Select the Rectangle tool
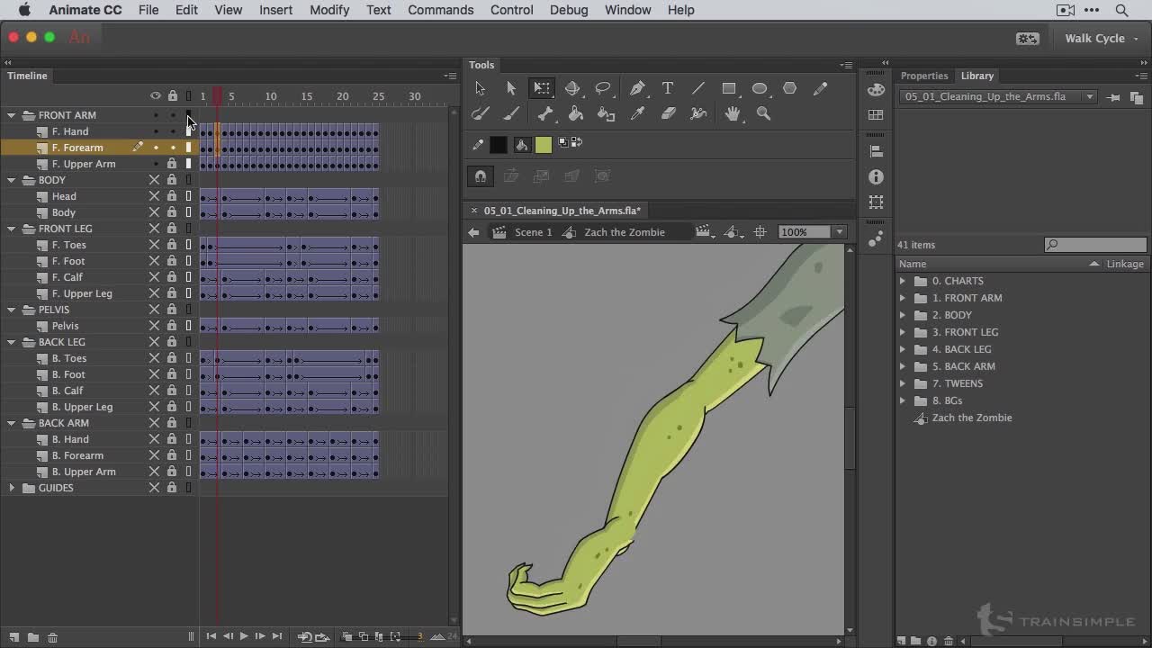 point(729,88)
